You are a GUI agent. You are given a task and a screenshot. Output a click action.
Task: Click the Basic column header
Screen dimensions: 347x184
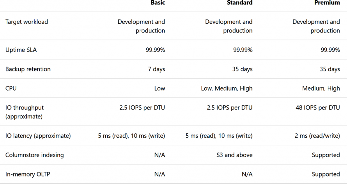pyautogui.click(x=158, y=3)
